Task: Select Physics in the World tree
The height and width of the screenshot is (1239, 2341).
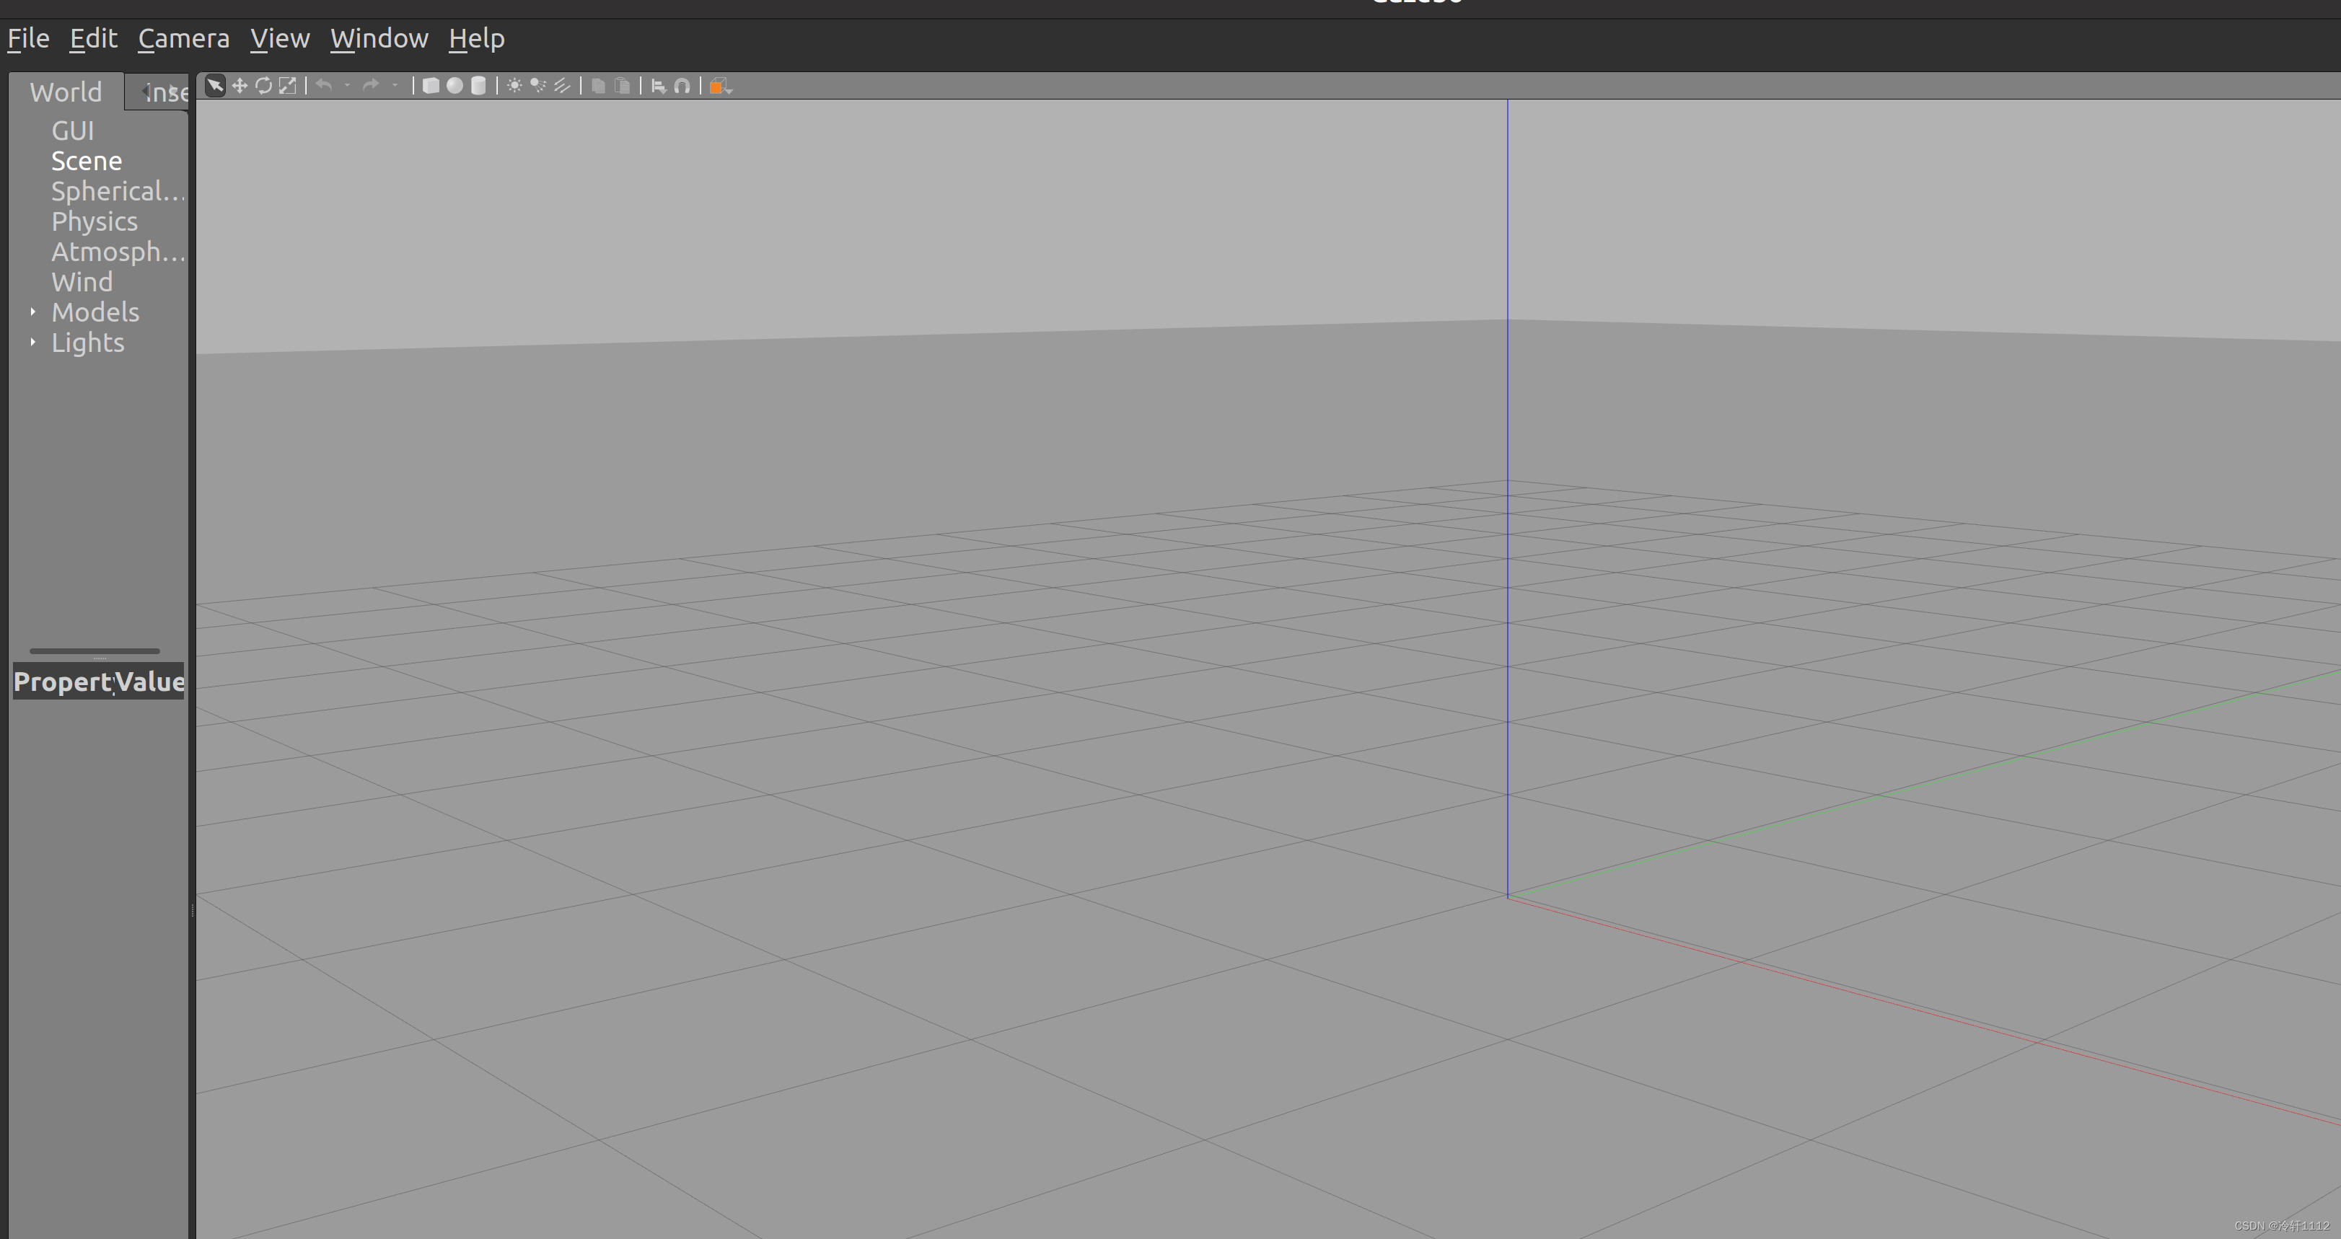Action: point(95,221)
